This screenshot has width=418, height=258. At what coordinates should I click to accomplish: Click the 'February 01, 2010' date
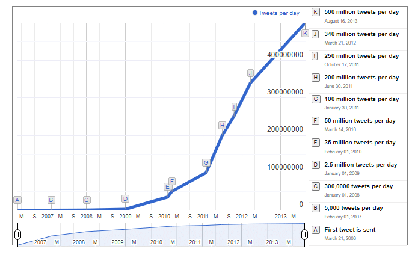pyautogui.click(x=343, y=152)
